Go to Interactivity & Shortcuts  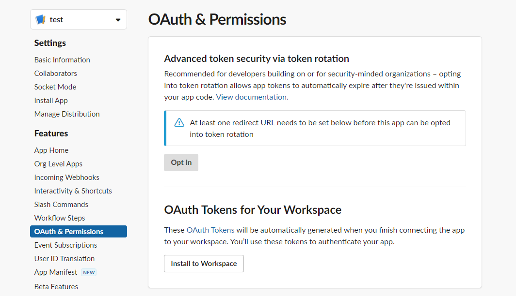73,191
